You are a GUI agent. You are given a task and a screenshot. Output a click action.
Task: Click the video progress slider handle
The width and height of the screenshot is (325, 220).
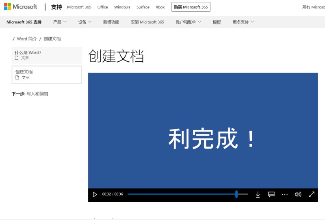pyautogui.click(x=236, y=194)
